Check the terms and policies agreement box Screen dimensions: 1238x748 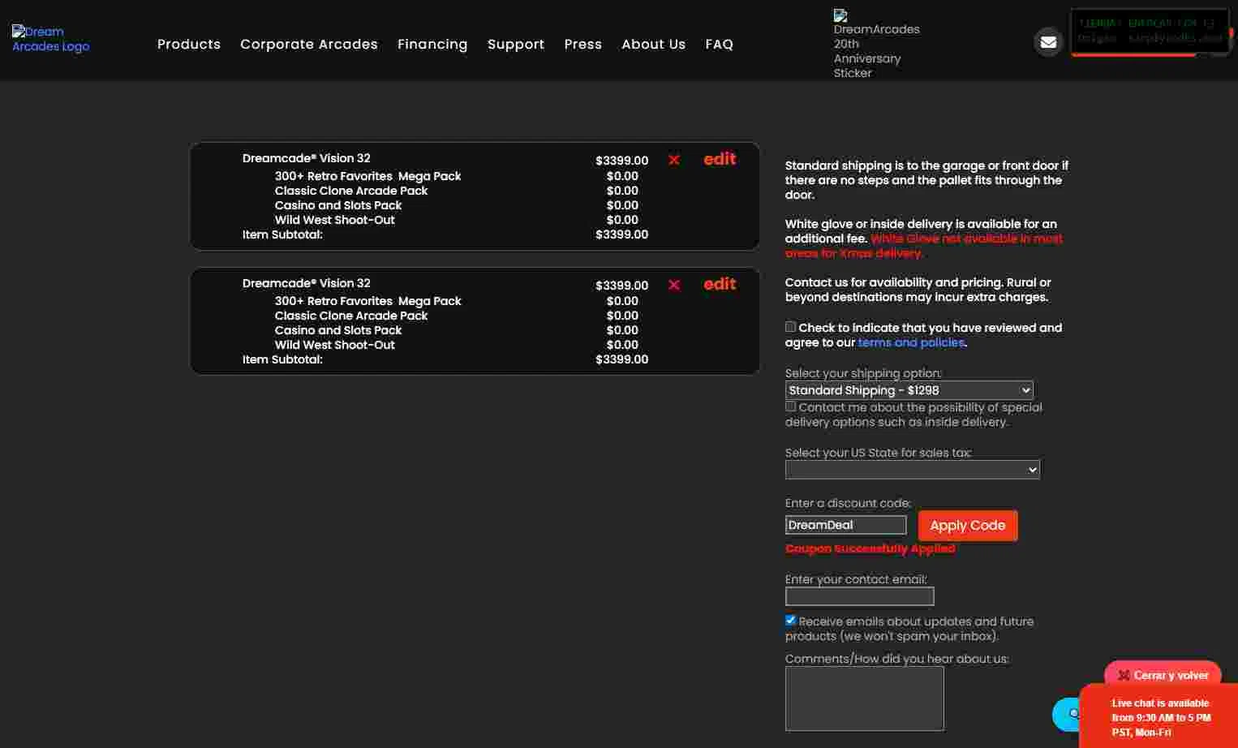790,327
